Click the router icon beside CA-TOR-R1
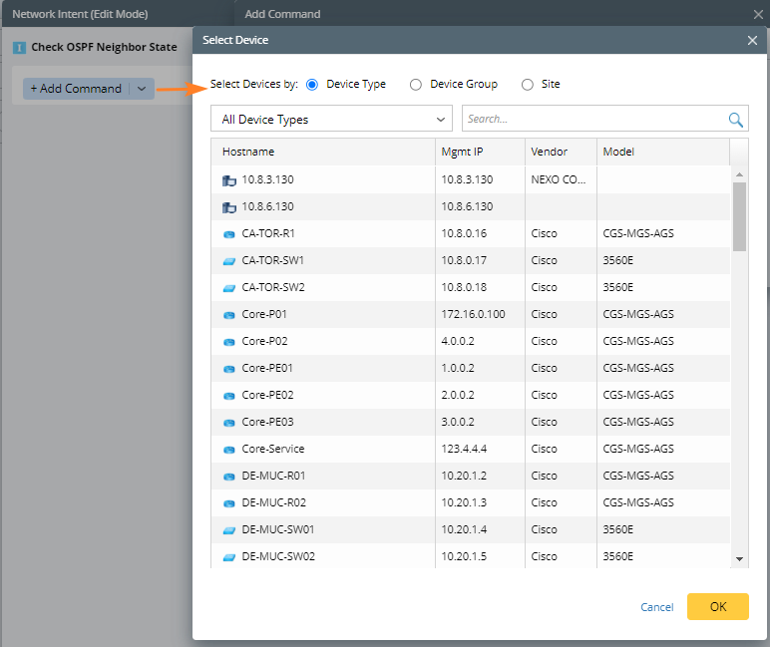 (x=228, y=233)
